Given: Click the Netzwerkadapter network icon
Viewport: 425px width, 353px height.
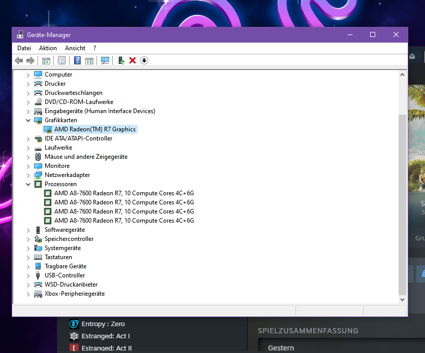Looking at the screenshot, I should pos(38,175).
